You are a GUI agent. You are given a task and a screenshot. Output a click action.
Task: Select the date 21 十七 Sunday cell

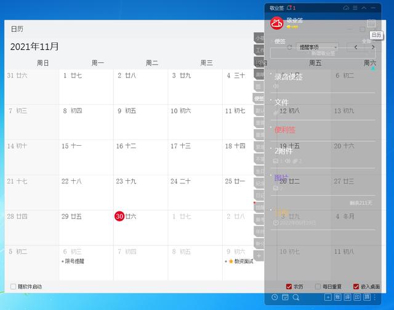(17, 181)
